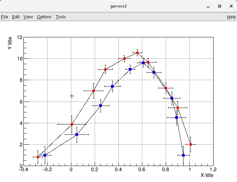Viewport: 237px width, 182px height.
Task: Open the Edit menu
Action: pyautogui.click(x=16, y=17)
